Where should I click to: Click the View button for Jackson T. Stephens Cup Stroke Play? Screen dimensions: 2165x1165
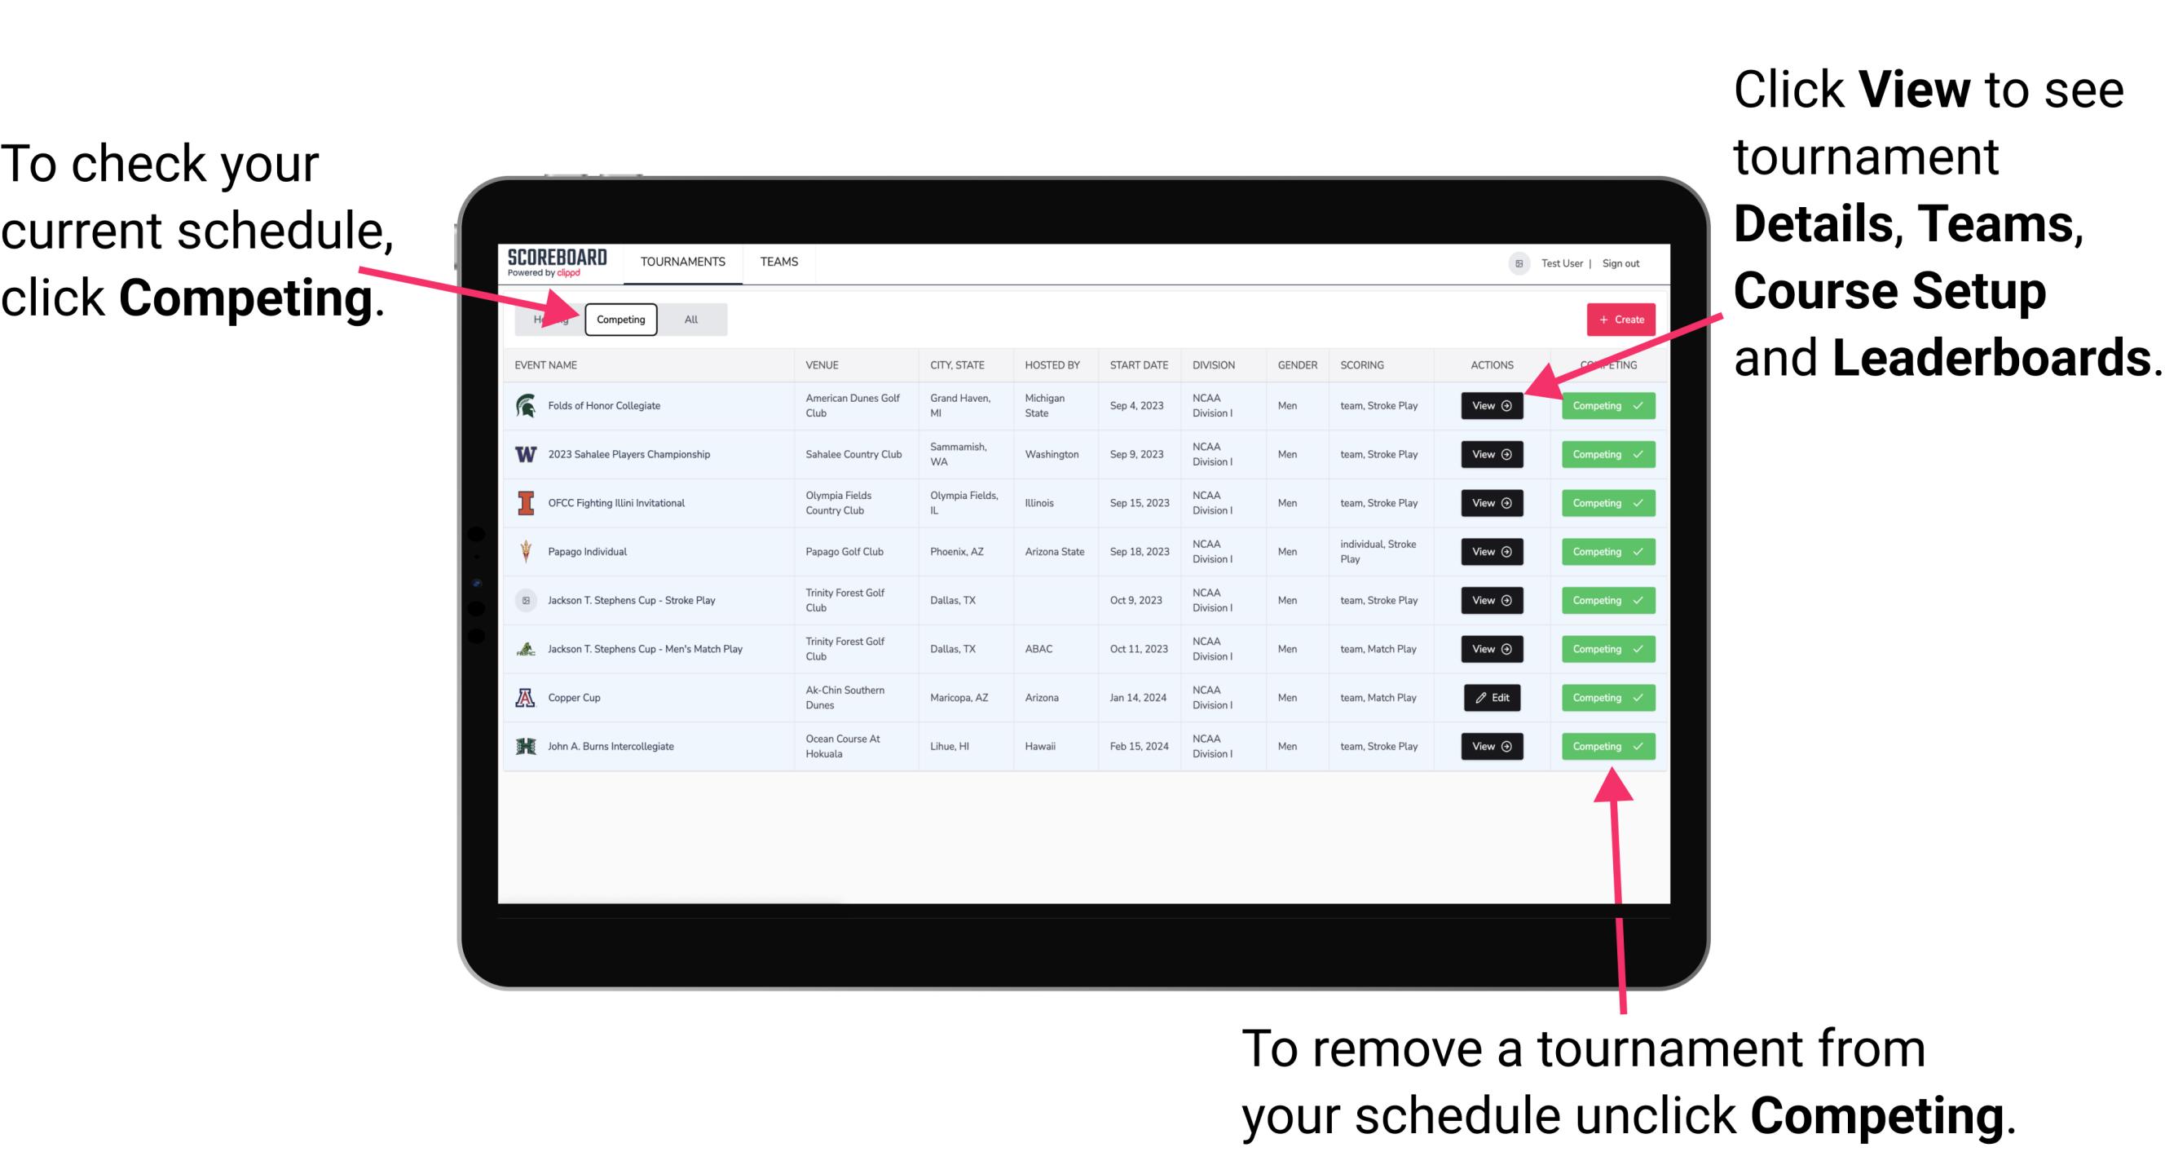[x=1491, y=600]
